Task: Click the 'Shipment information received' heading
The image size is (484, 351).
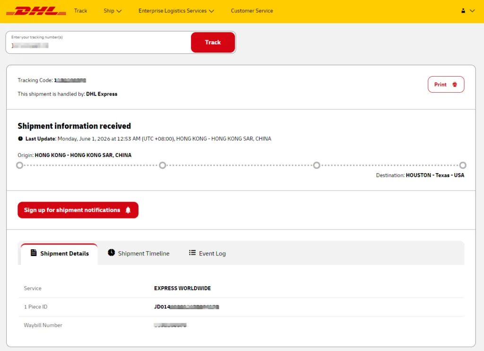Action: 74,126
